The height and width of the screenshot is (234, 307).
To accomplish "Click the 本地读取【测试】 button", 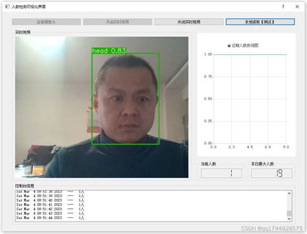I will [260, 22].
